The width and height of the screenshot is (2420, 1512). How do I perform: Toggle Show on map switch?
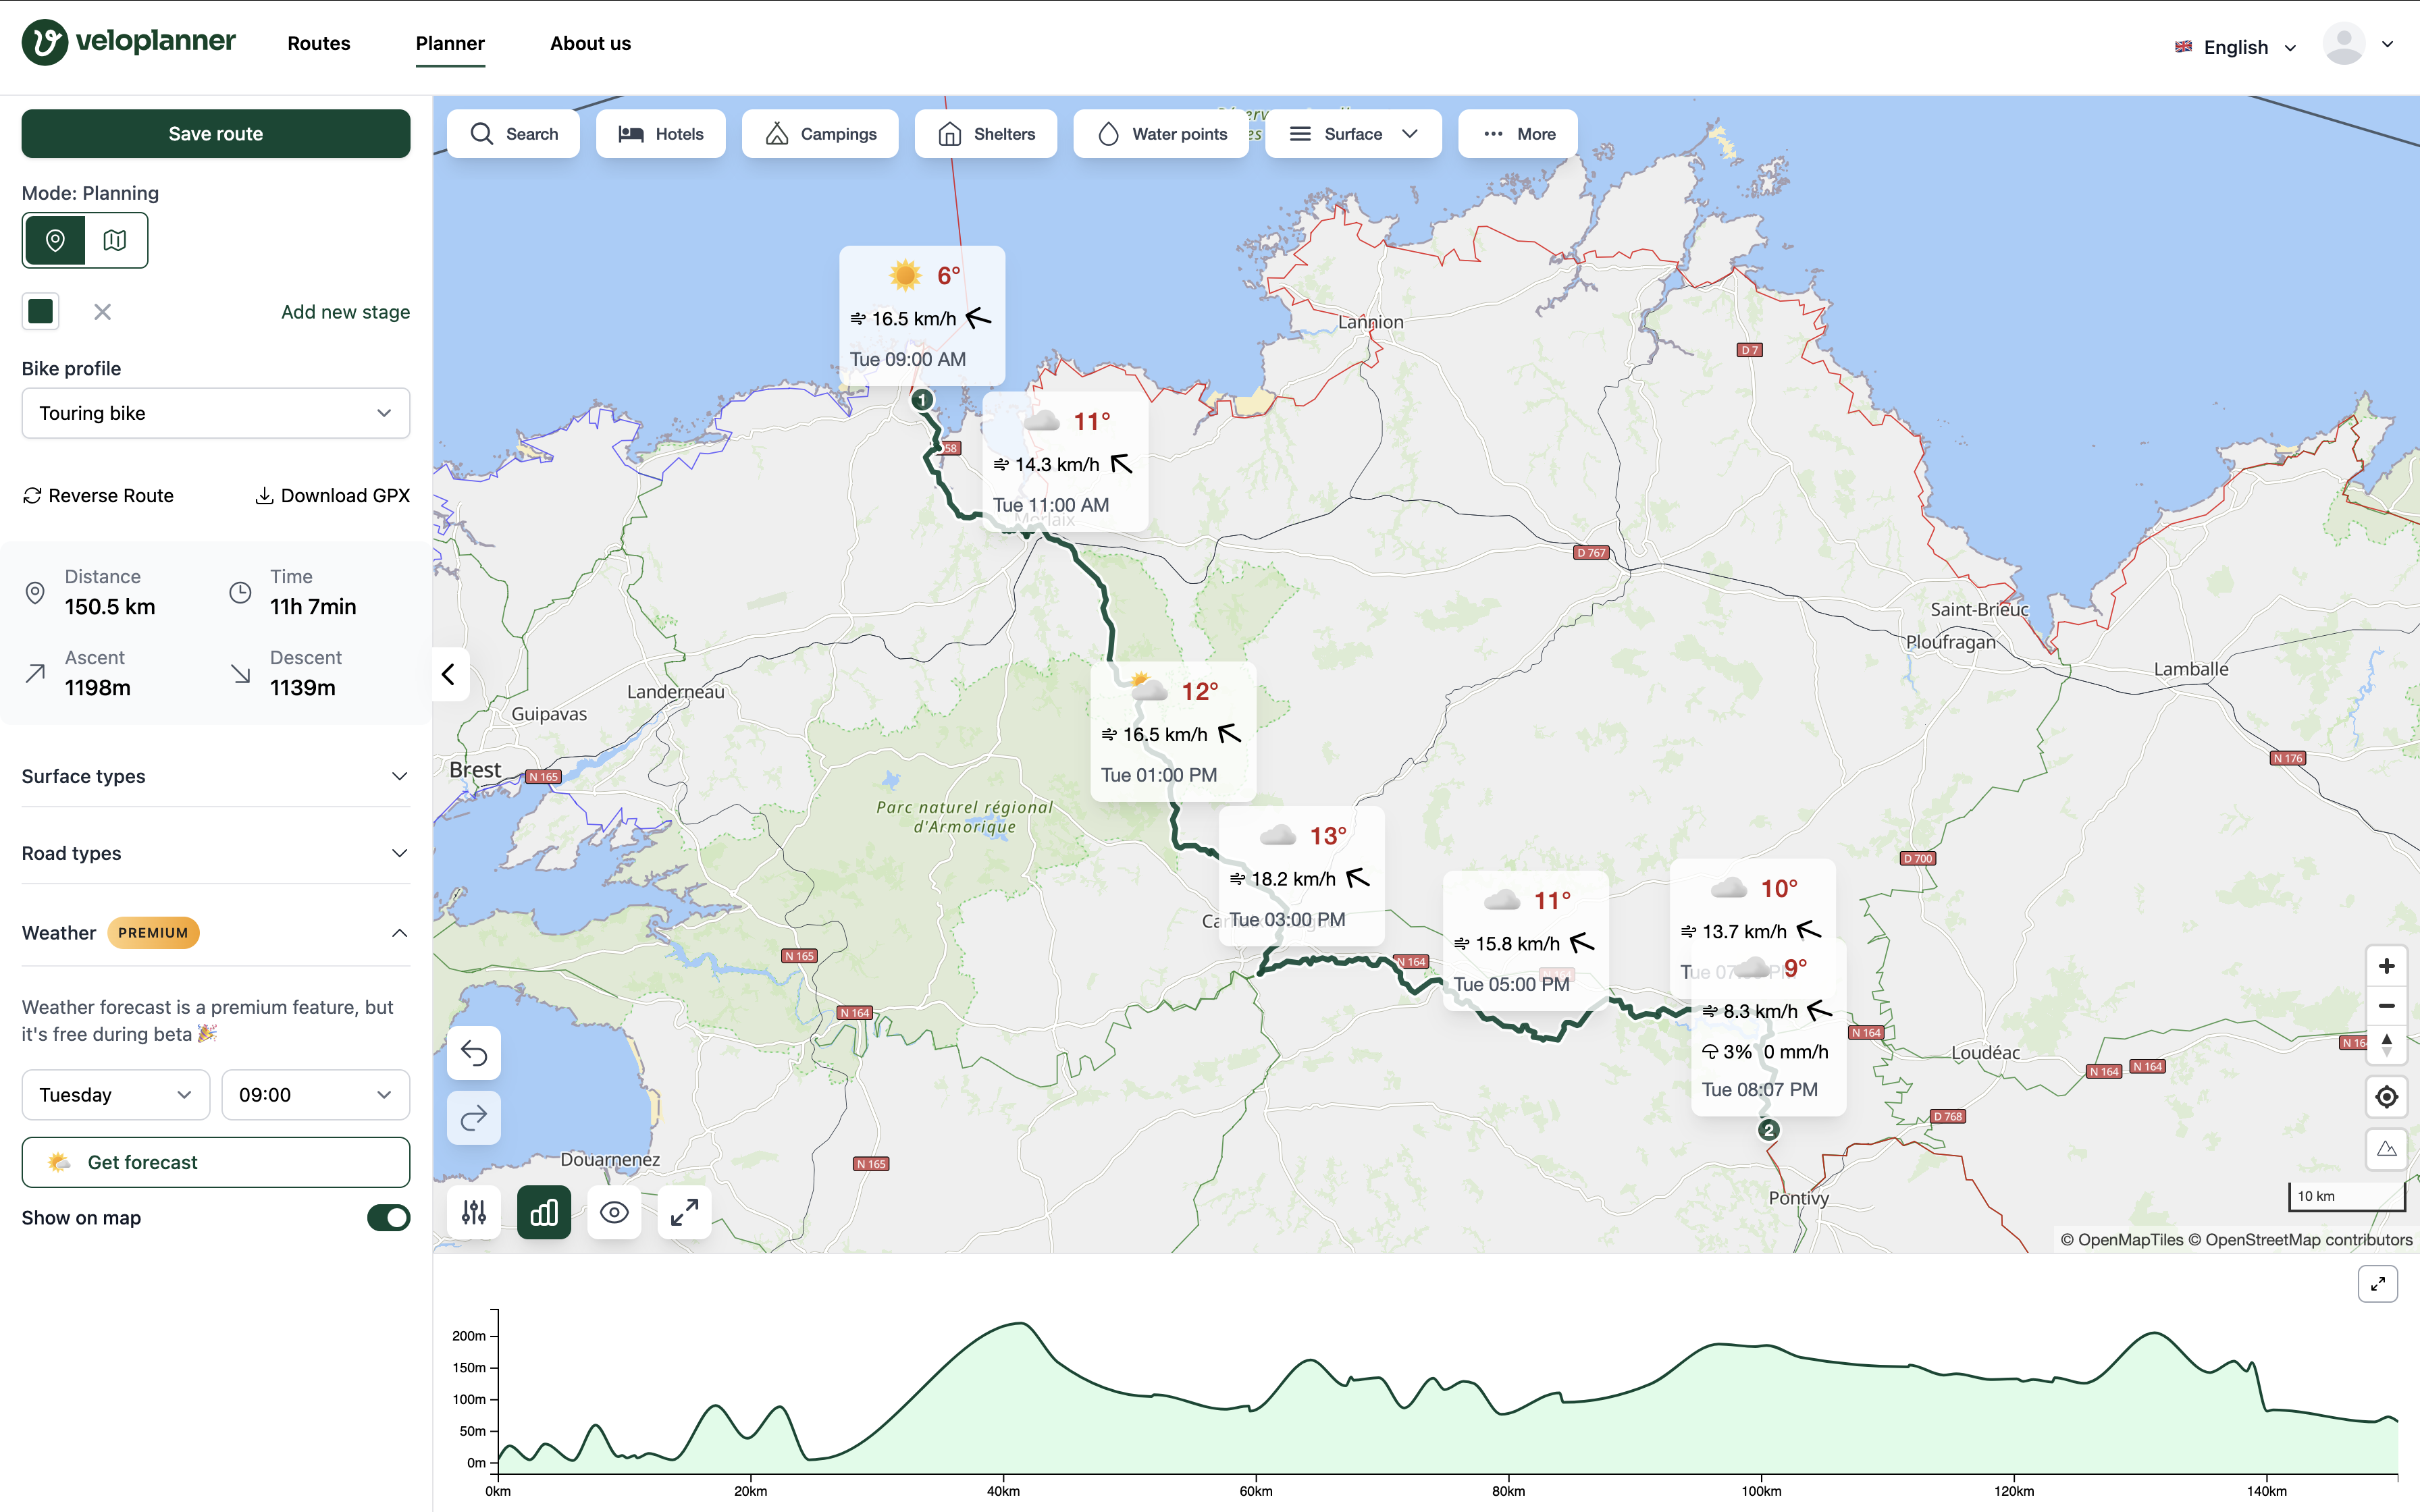point(389,1218)
